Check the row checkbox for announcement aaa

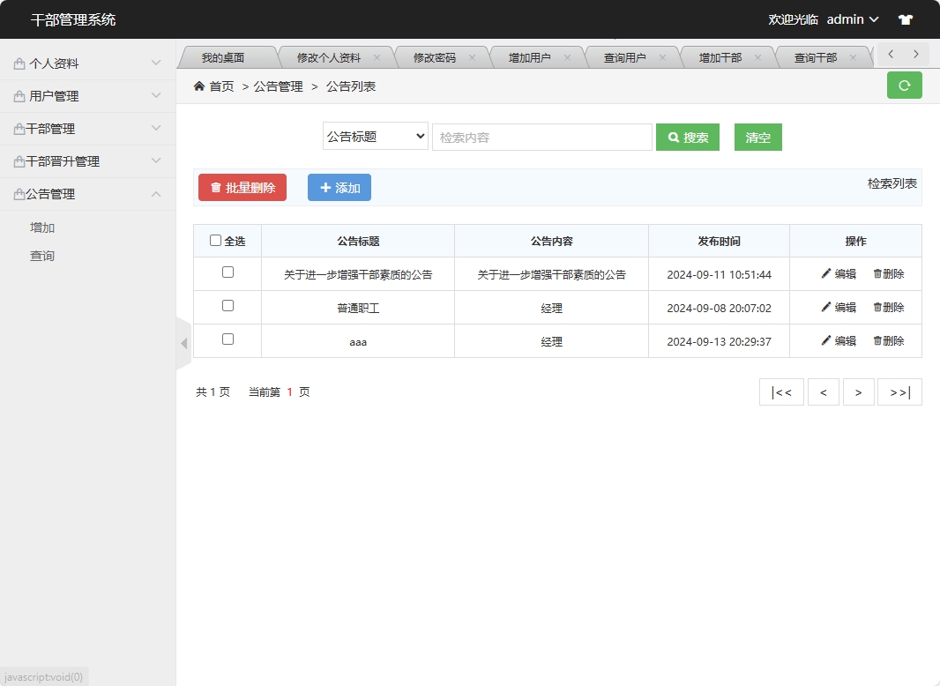[x=227, y=339]
